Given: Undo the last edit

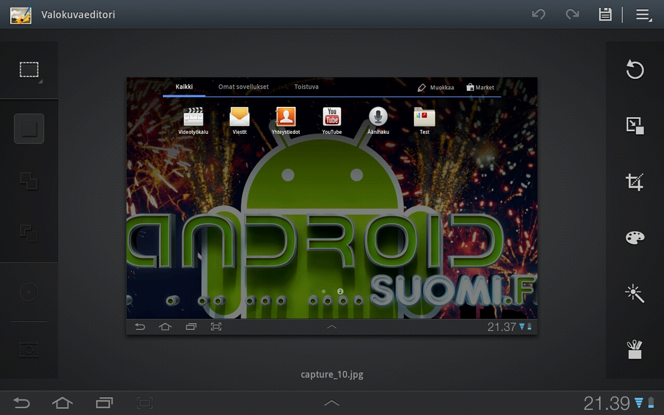Looking at the screenshot, I should [538, 15].
